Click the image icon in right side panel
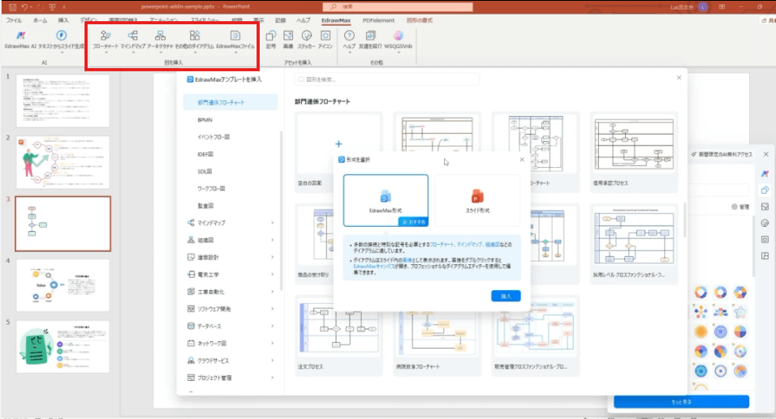The image size is (776, 419). coord(765,207)
